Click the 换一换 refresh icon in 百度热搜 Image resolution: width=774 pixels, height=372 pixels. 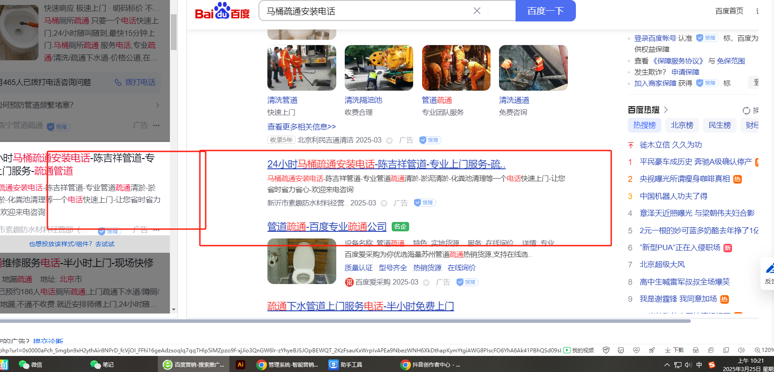coord(746,110)
